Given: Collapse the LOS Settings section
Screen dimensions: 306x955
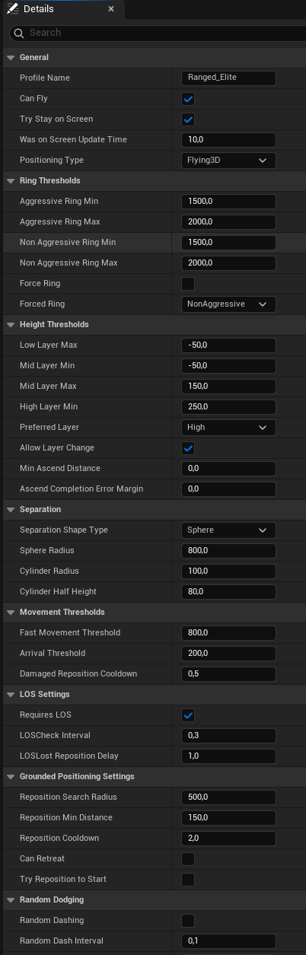Looking at the screenshot, I should 10,695.
